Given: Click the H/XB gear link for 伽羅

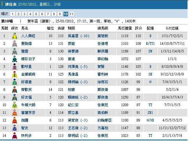Looking at the screenshot, I should coord(150,120).
